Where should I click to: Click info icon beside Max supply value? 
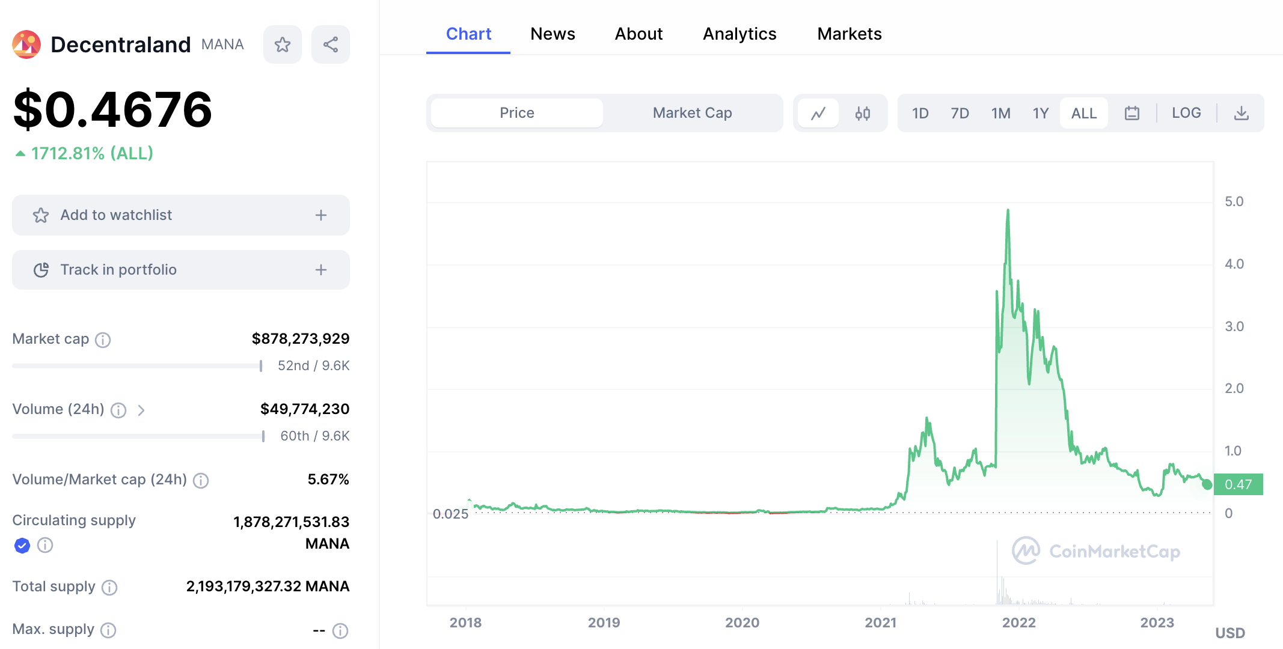click(x=340, y=631)
